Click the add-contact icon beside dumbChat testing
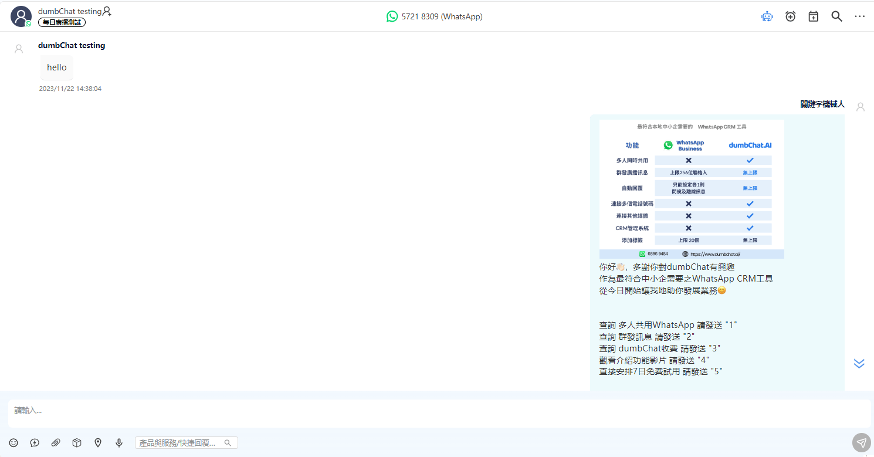The width and height of the screenshot is (874, 457). [x=107, y=11]
